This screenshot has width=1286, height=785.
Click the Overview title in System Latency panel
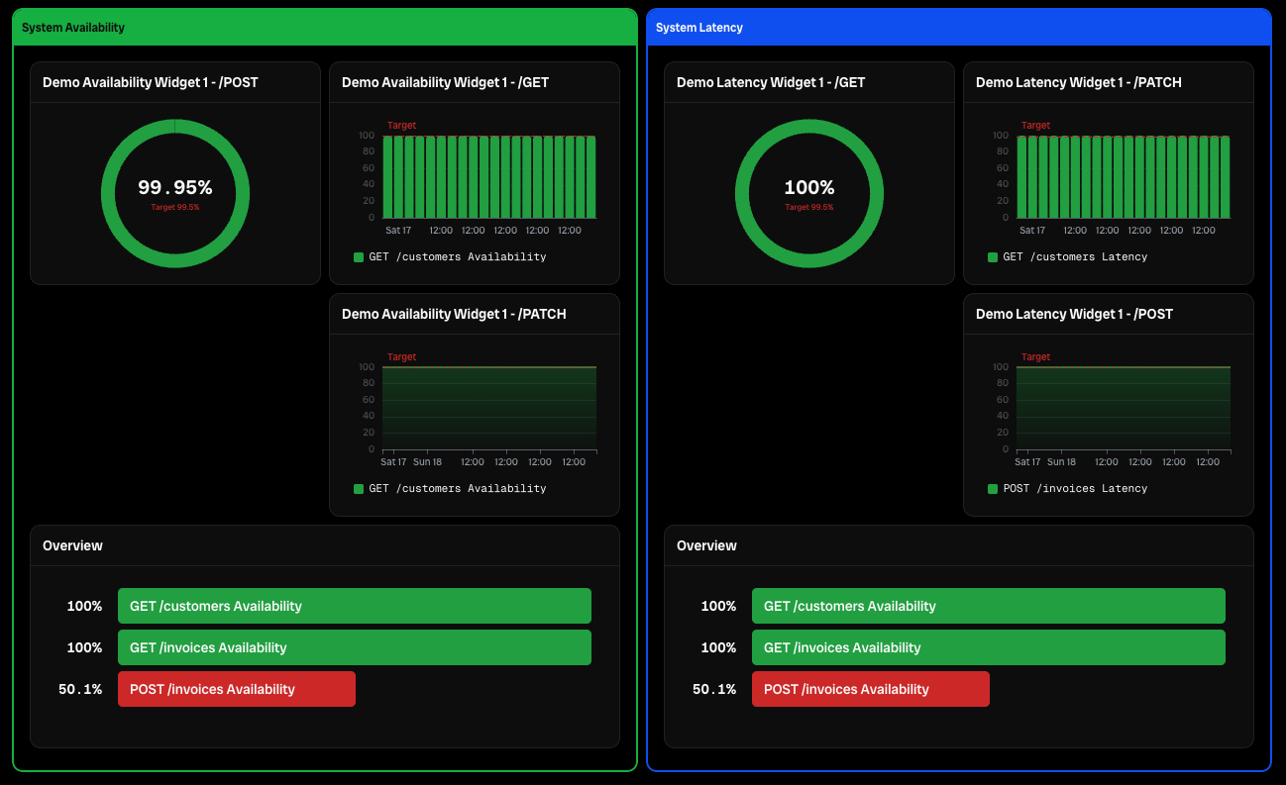[706, 545]
